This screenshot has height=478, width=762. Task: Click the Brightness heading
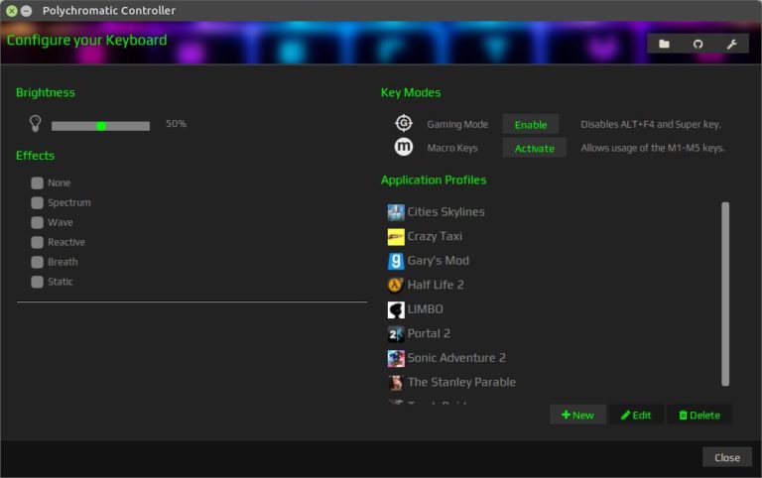[x=46, y=93]
